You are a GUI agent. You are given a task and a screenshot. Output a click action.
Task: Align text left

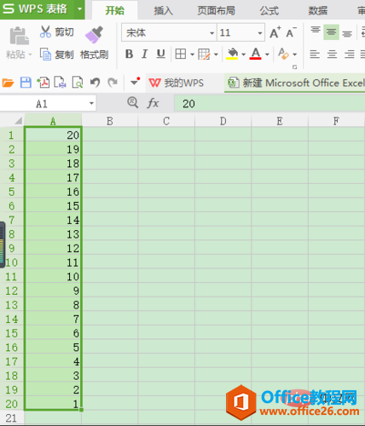tap(315, 54)
